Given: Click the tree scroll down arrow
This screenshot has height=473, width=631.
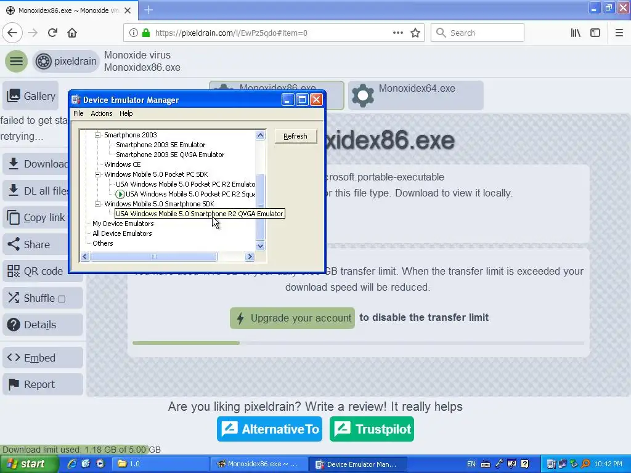Looking at the screenshot, I should pos(261,246).
